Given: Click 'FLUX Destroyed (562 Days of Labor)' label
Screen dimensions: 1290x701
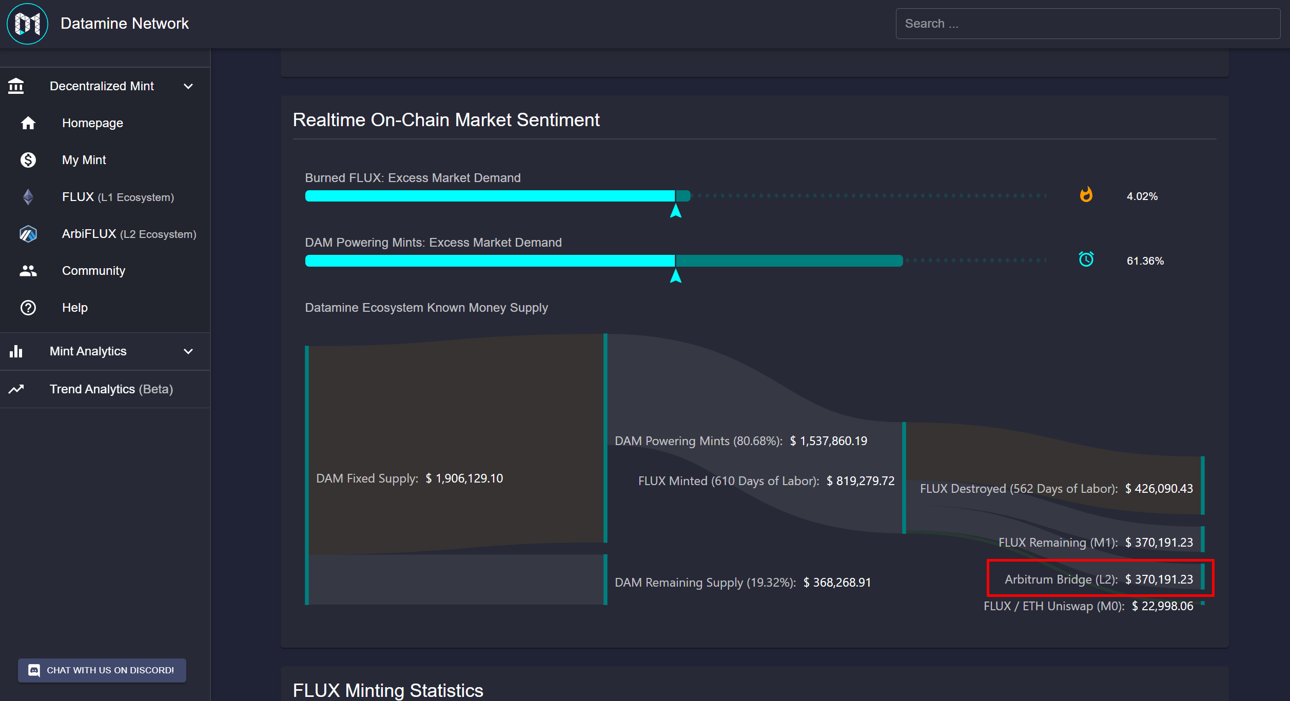Looking at the screenshot, I should (1056, 489).
